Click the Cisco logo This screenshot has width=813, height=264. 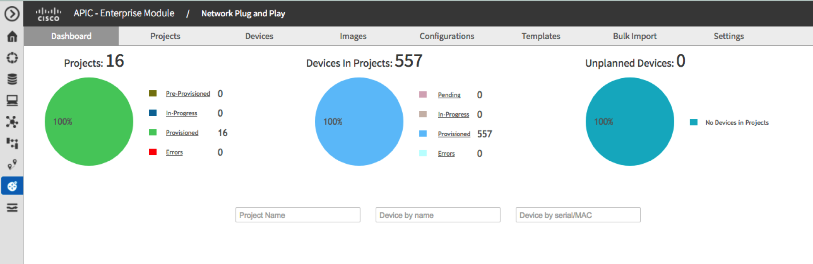tap(48, 14)
